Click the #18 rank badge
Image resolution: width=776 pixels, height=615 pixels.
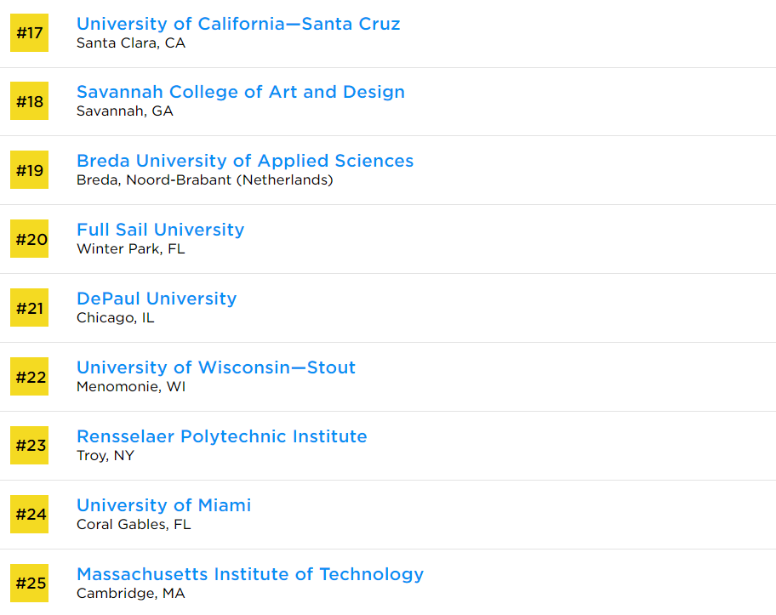point(29,101)
